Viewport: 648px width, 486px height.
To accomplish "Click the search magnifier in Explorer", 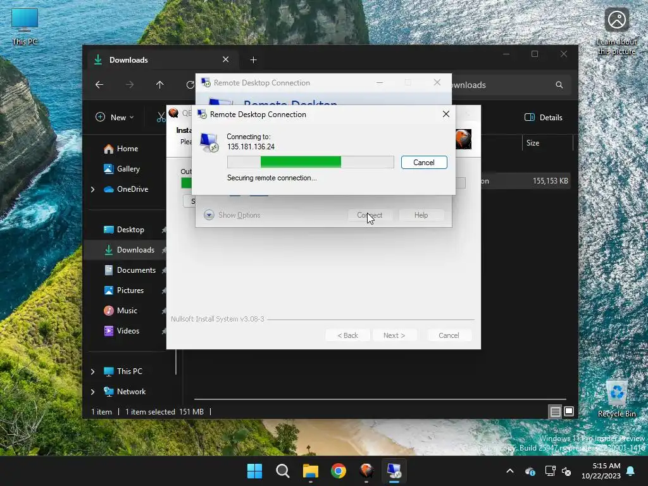I will (559, 85).
